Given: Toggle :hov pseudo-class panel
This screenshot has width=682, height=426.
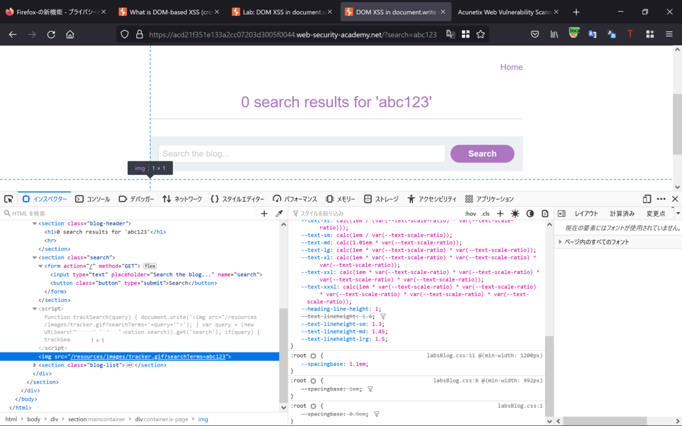Looking at the screenshot, I should coord(471,214).
